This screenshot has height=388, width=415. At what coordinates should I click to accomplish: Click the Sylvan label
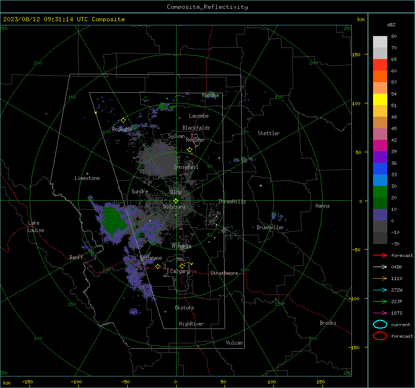click(176, 136)
